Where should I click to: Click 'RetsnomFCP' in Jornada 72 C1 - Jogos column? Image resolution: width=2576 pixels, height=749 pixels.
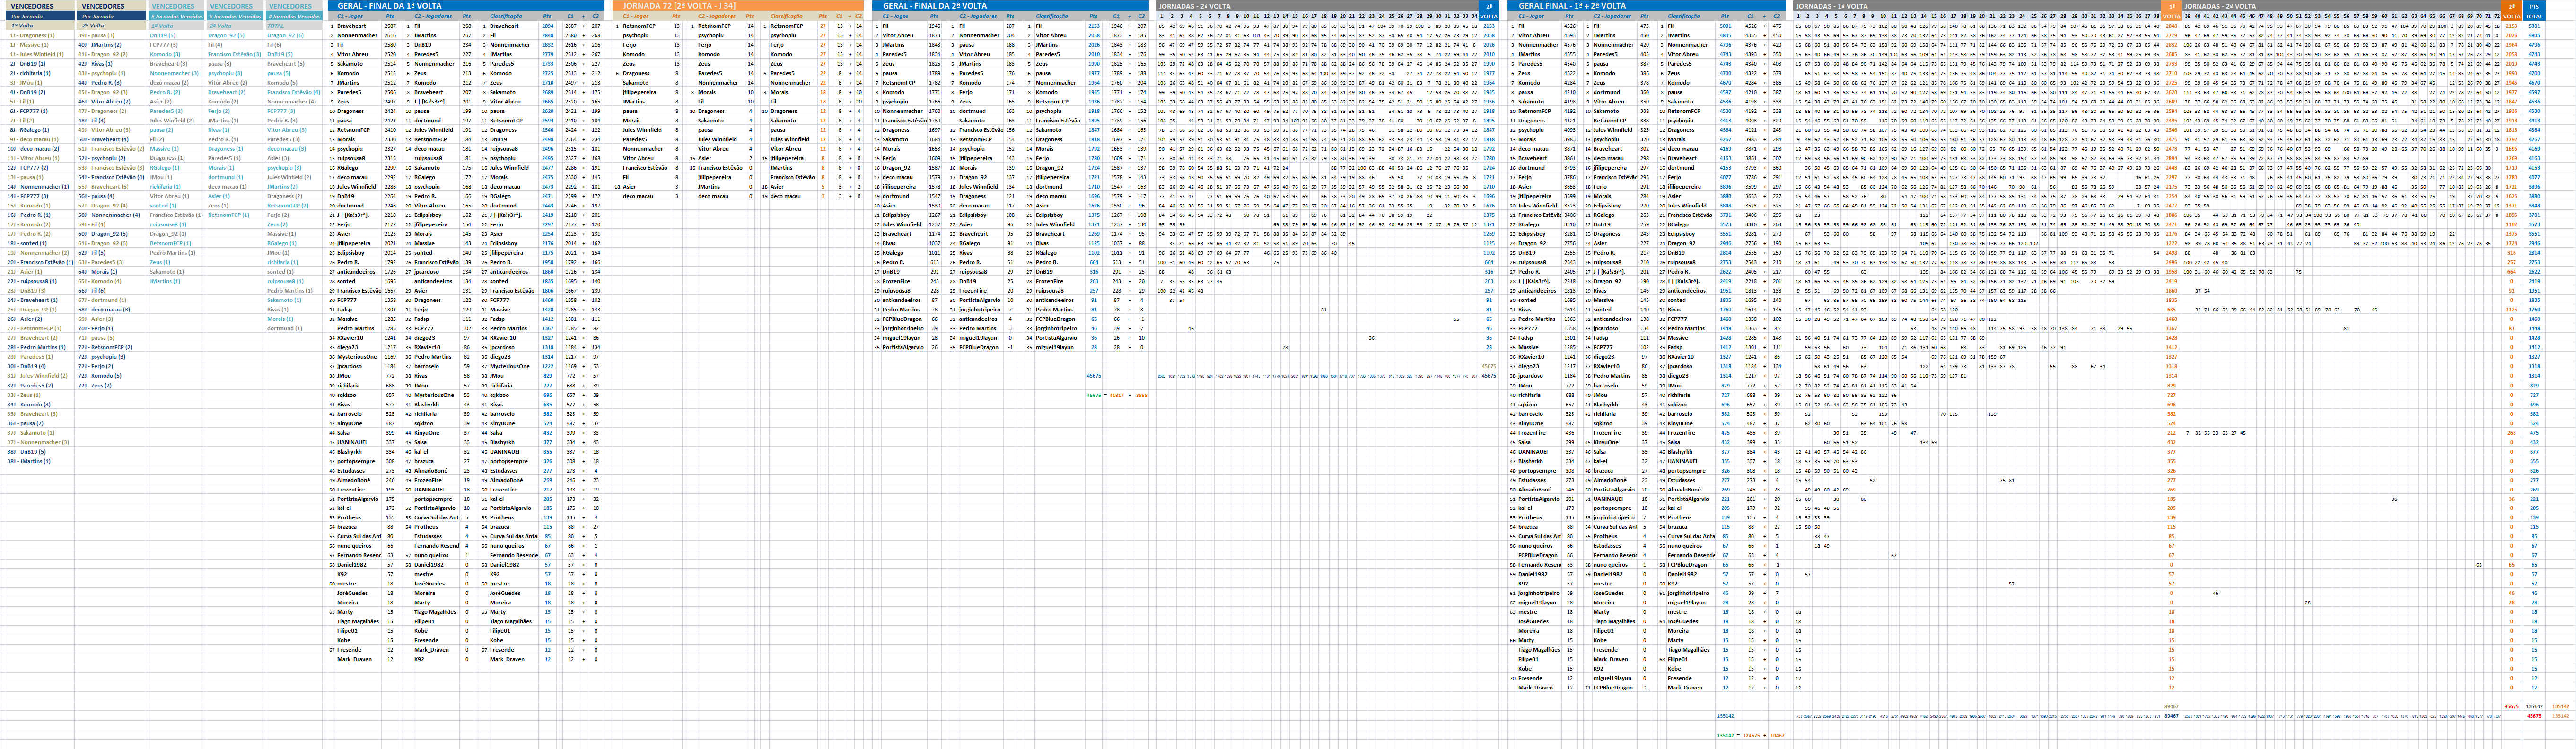[646, 26]
